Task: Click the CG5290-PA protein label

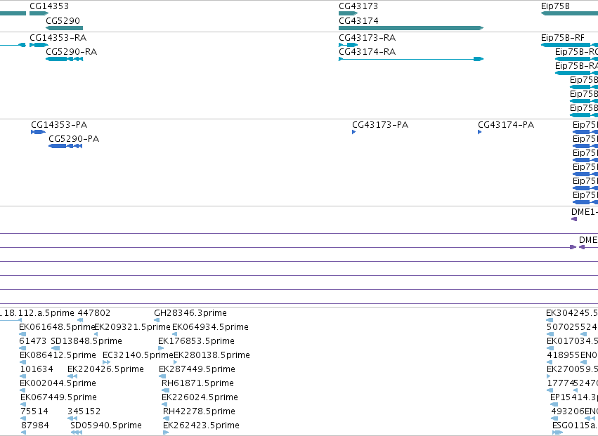Action: (x=74, y=139)
